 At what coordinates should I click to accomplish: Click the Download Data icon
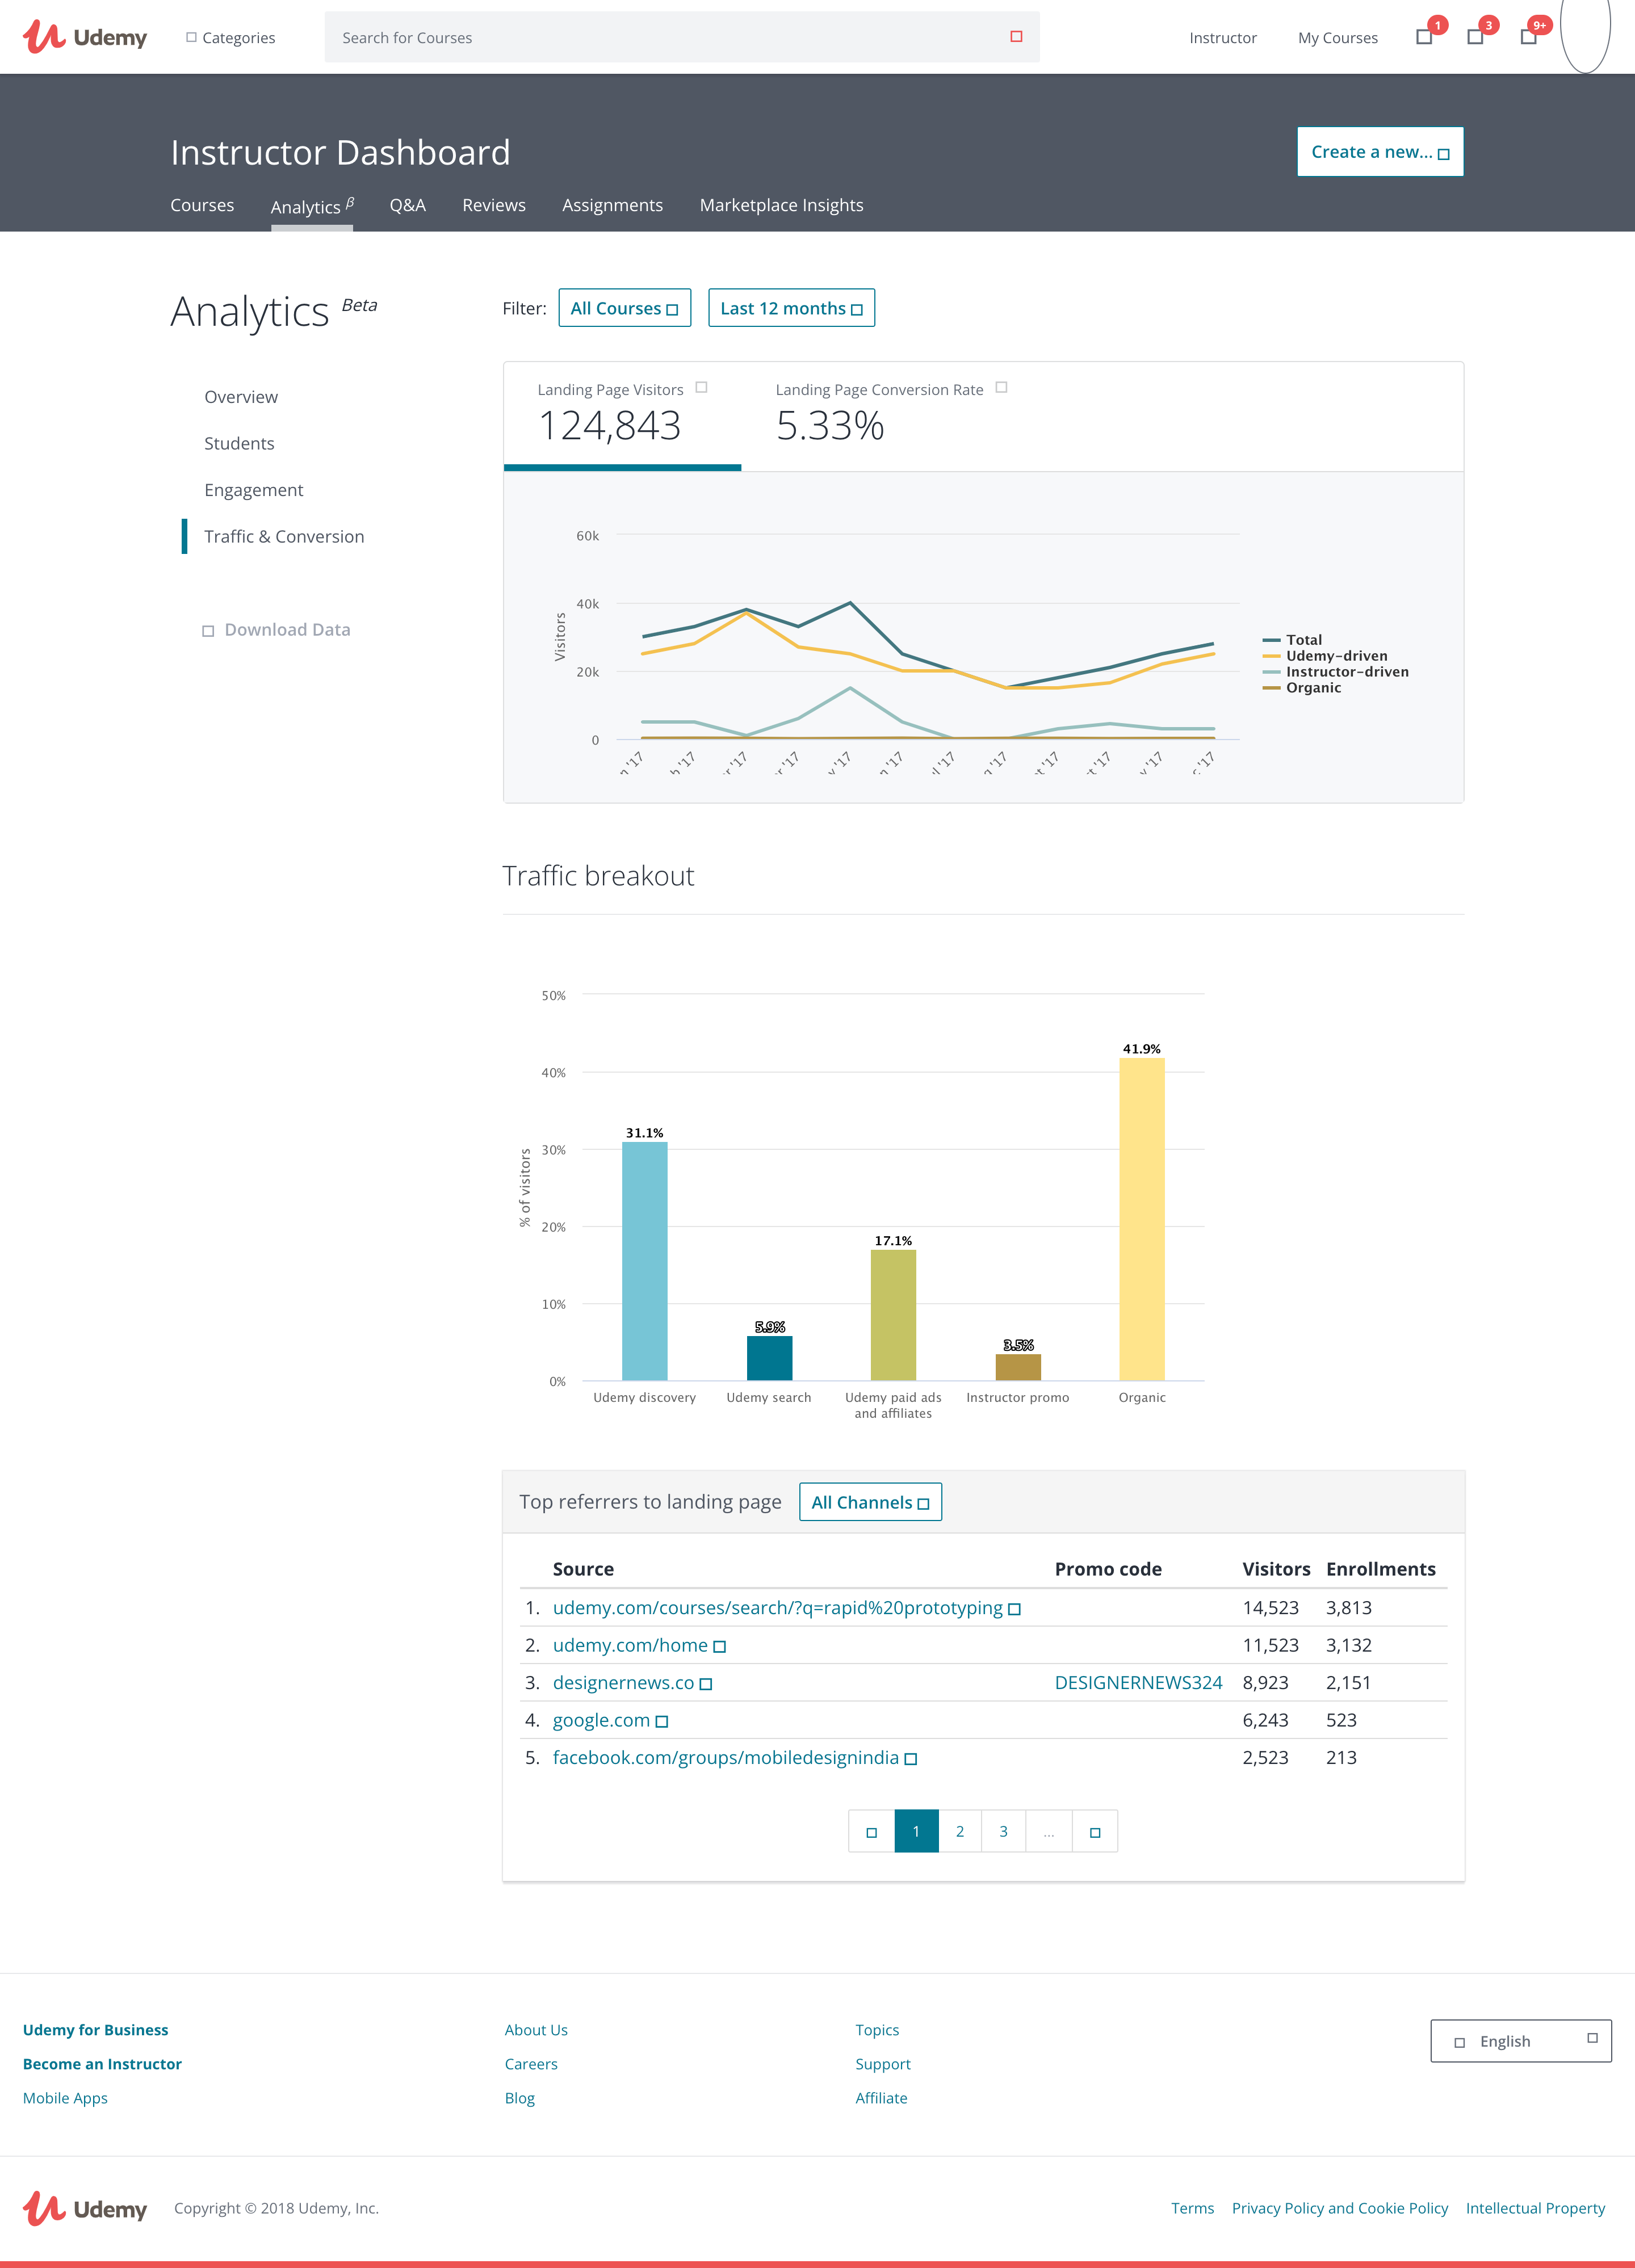tap(208, 631)
